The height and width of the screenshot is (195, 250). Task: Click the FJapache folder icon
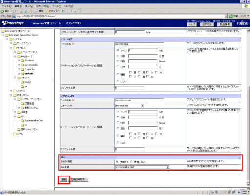[22, 69]
